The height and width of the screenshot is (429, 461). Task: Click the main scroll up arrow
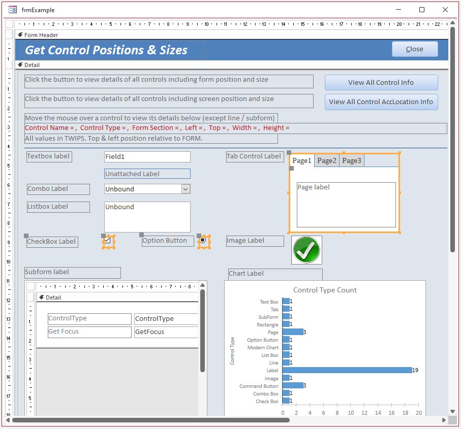[x=452, y=23]
